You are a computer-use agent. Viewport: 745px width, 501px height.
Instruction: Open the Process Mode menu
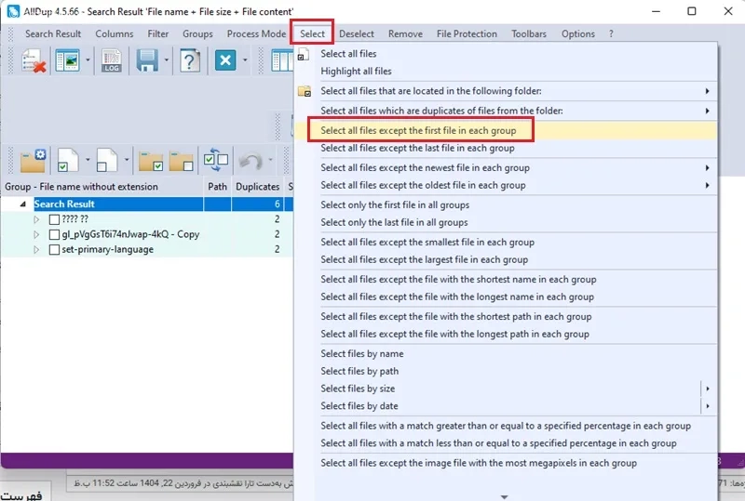click(x=256, y=33)
